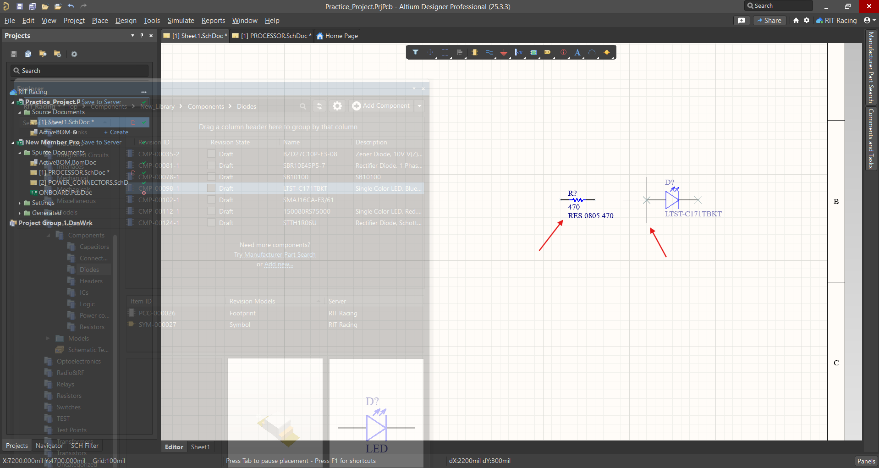Image resolution: width=879 pixels, height=468 pixels.
Task: Click the Save icon in title bar
Action: click(x=19, y=6)
